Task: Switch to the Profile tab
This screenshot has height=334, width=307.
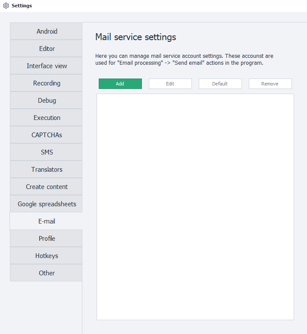Action: click(x=47, y=239)
